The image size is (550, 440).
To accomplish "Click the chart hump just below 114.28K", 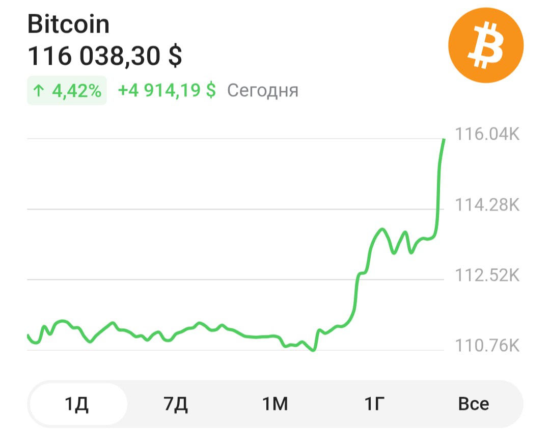I will (381, 229).
